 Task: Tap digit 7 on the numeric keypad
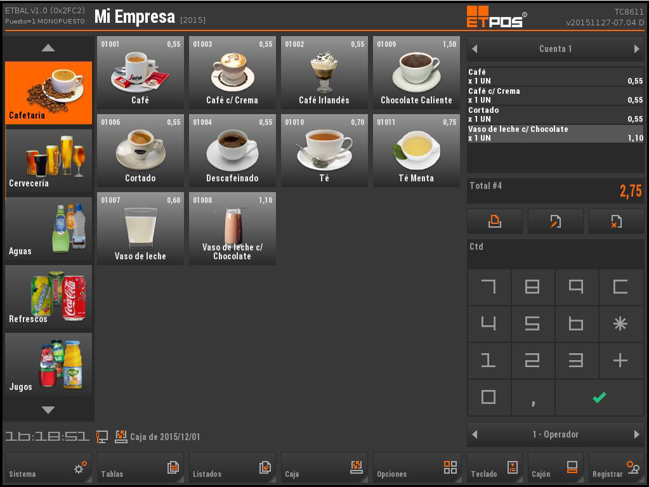click(489, 287)
